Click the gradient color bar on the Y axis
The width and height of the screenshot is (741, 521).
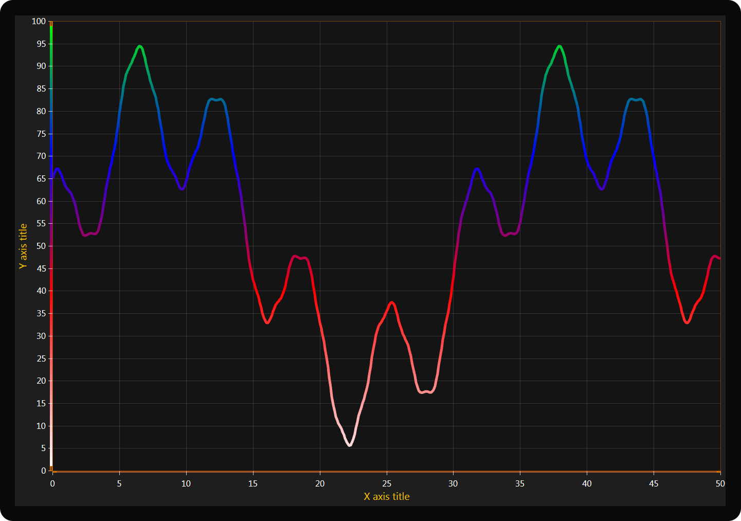[x=51, y=247]
